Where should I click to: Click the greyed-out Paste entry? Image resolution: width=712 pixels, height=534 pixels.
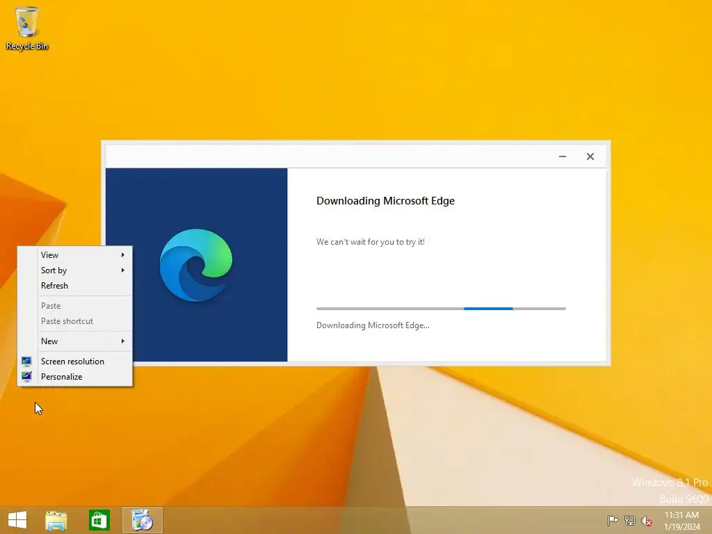75,306
